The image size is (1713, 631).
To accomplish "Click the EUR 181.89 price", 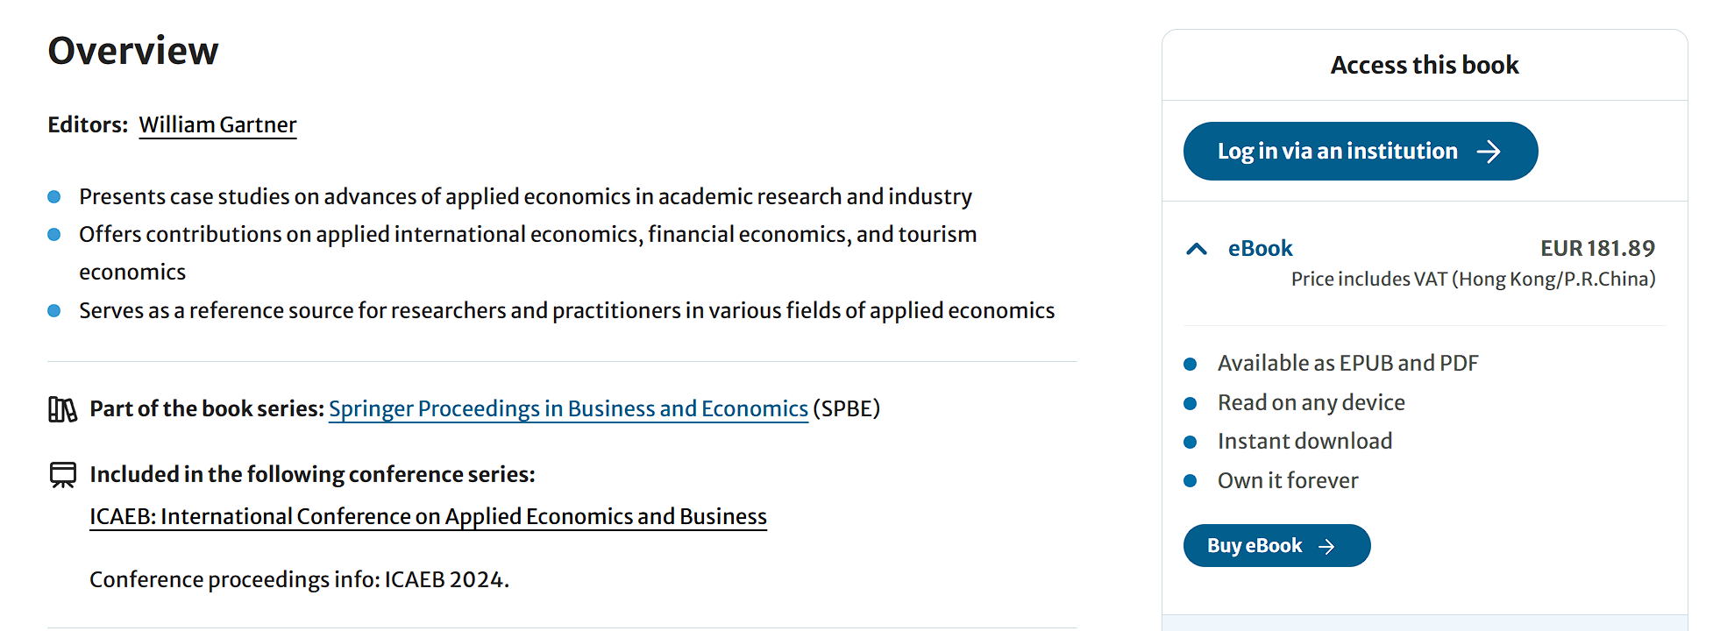I will tap(1597, 249).
